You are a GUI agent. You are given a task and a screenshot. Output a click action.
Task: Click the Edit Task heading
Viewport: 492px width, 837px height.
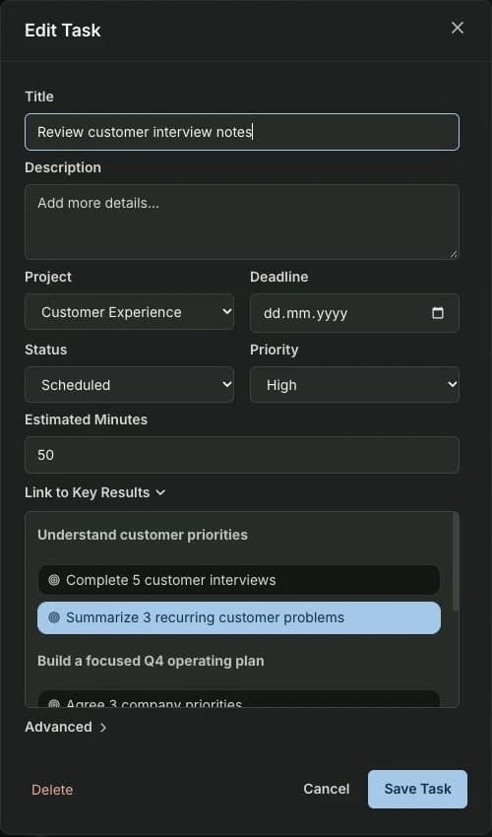[62, 31]
